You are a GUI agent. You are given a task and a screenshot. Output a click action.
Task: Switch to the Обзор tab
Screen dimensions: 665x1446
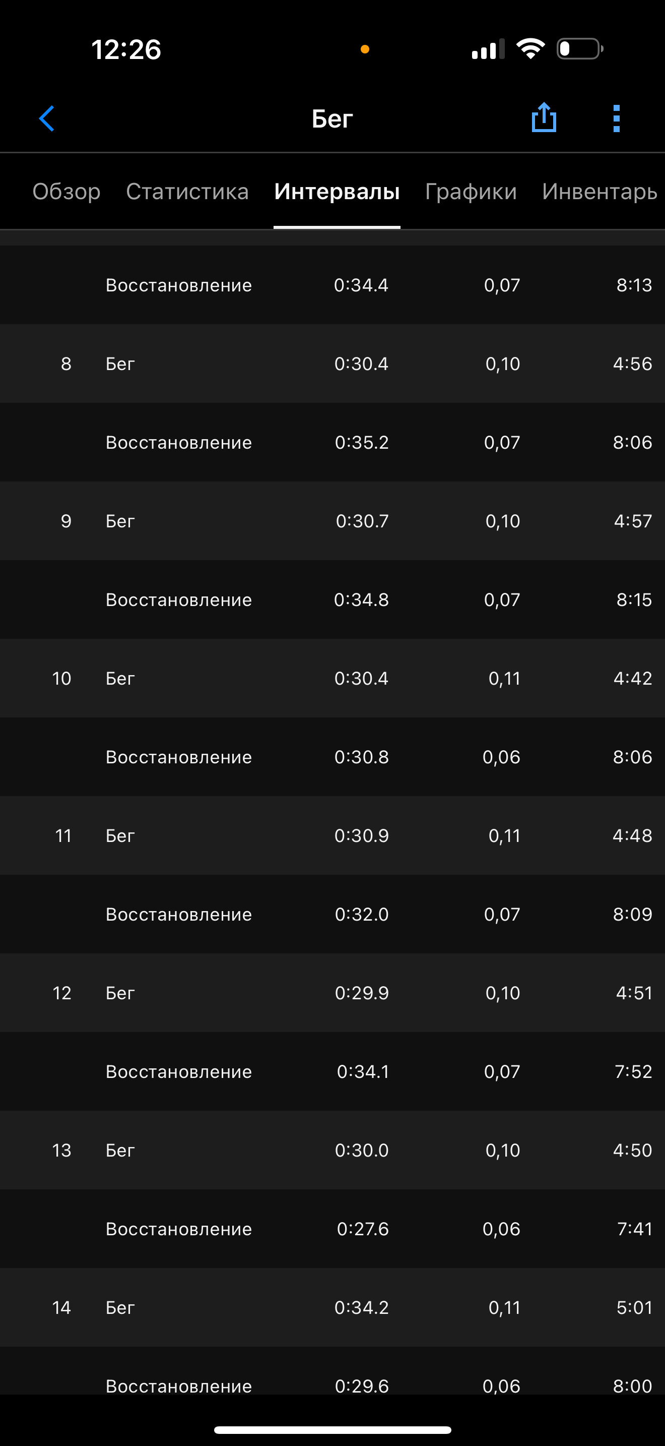tap(66, 192)
